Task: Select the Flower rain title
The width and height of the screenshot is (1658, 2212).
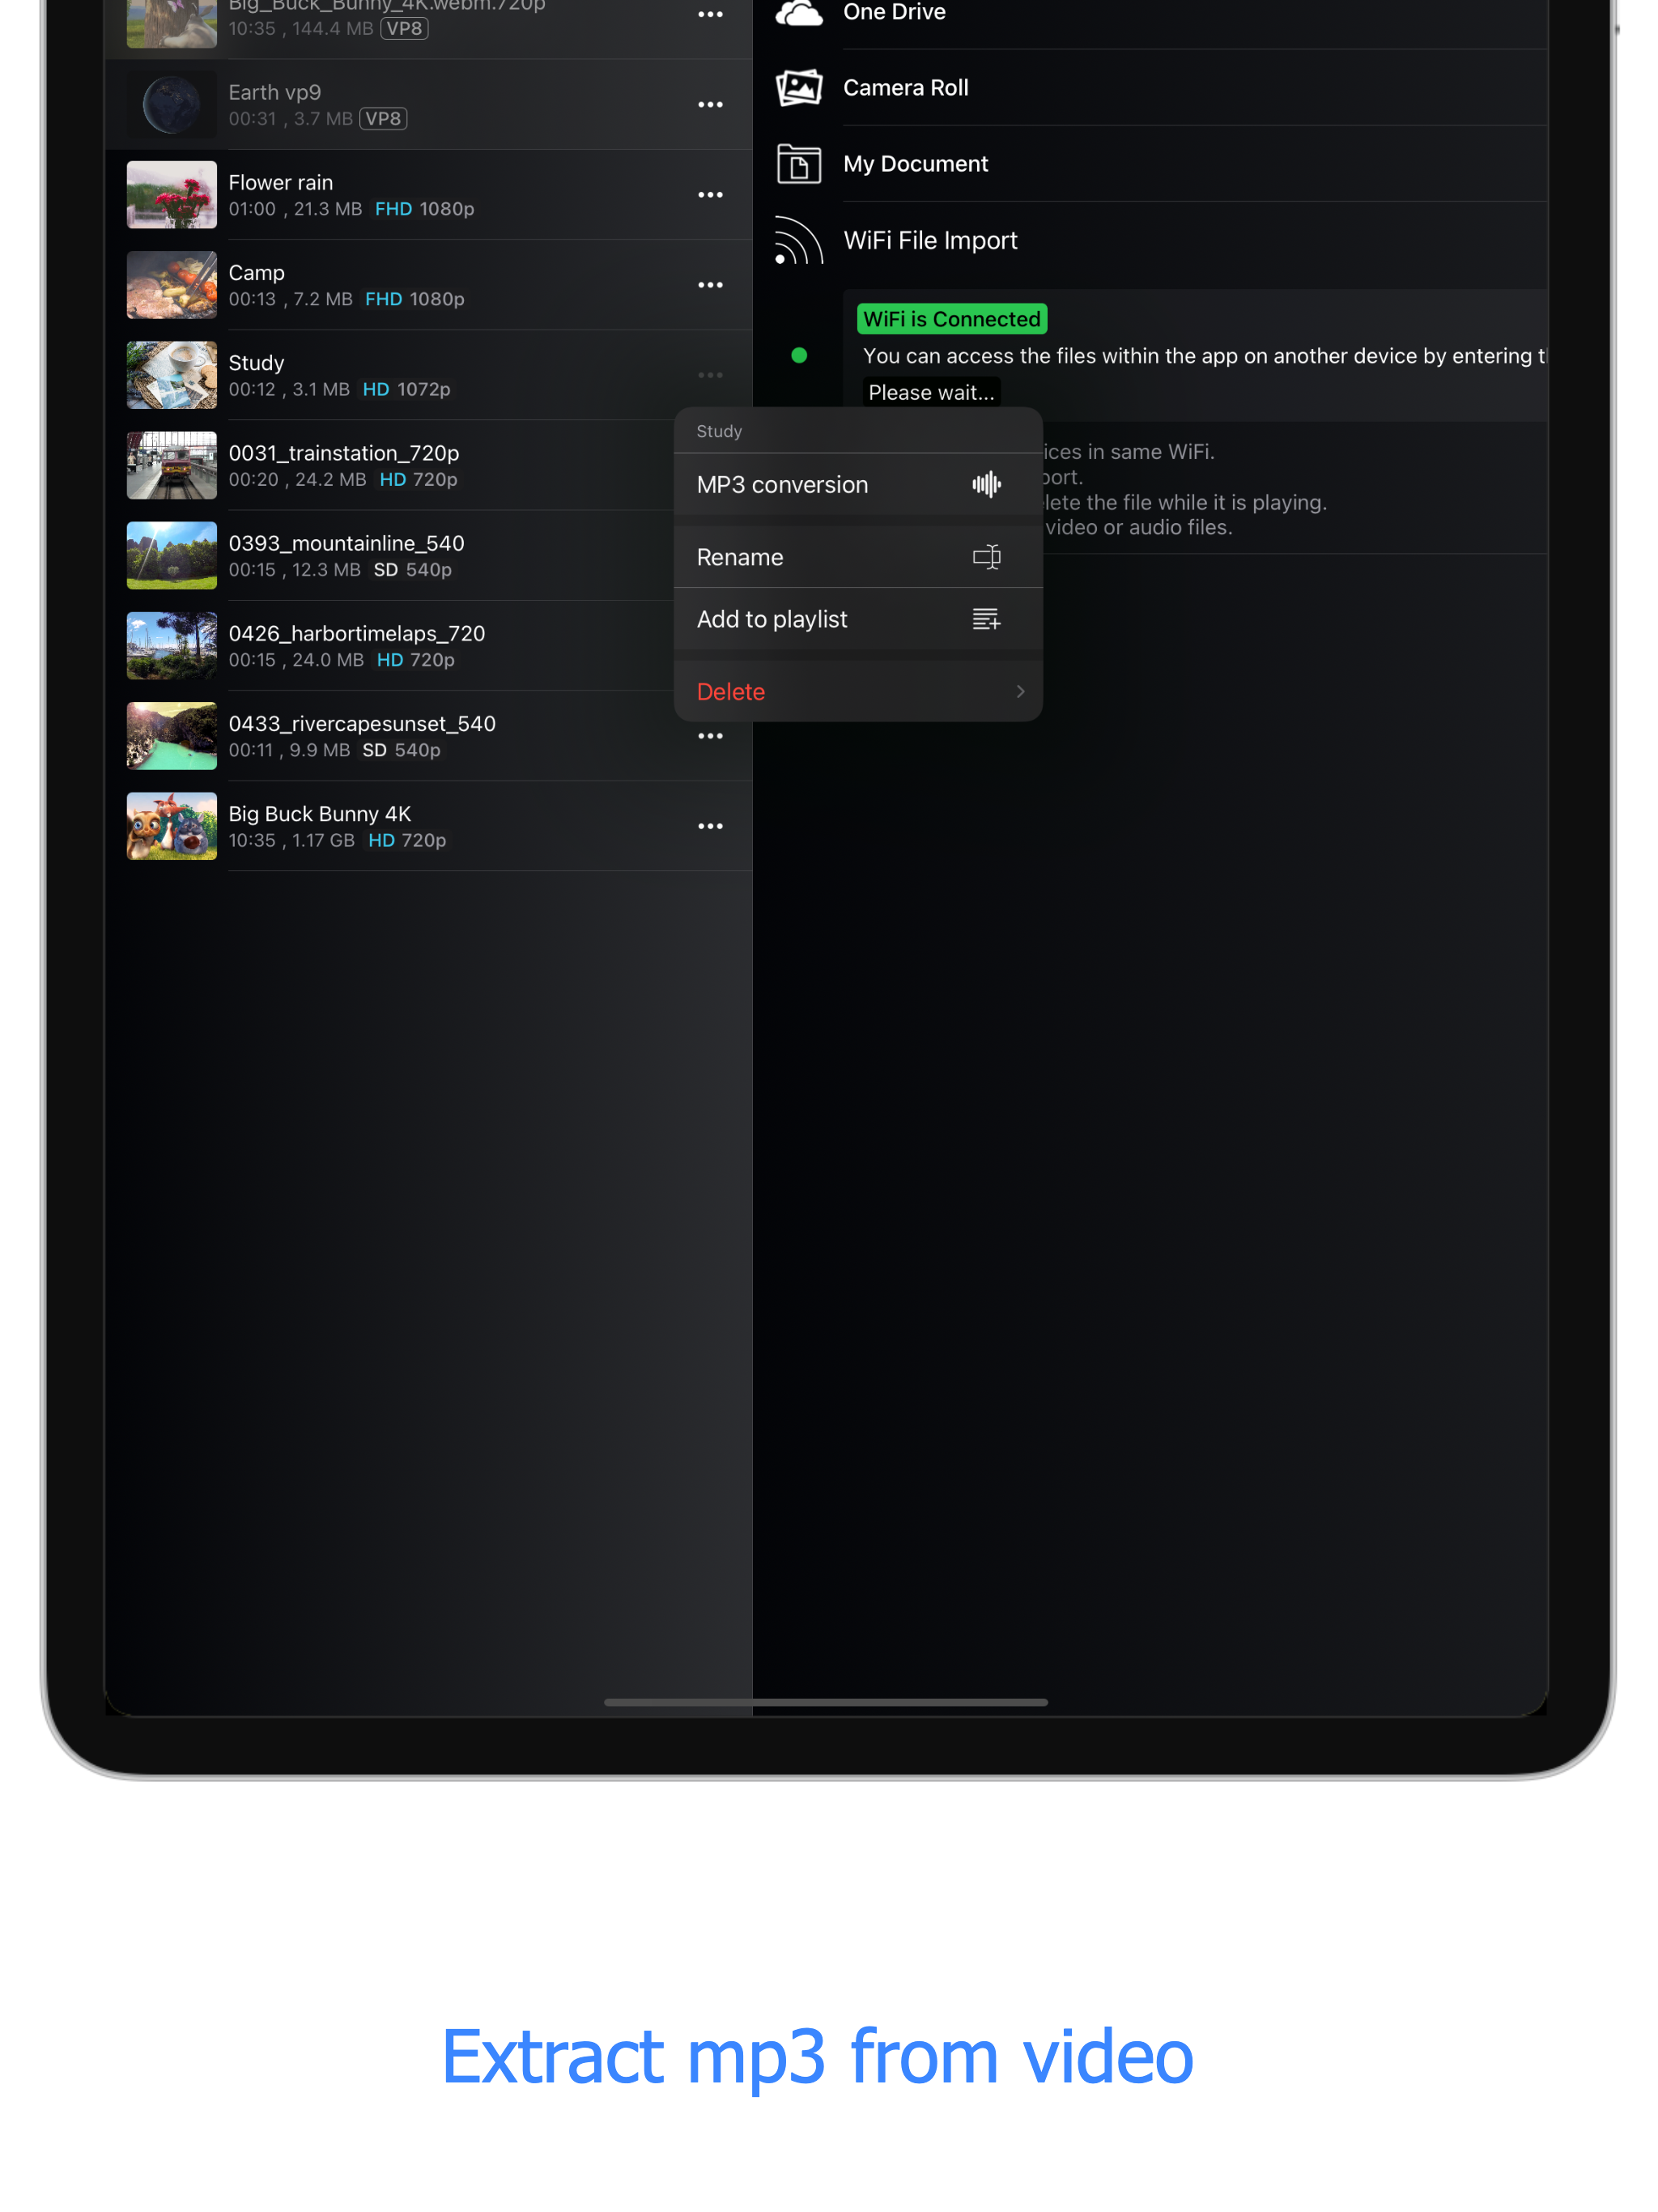Action: tap(281, 183)
